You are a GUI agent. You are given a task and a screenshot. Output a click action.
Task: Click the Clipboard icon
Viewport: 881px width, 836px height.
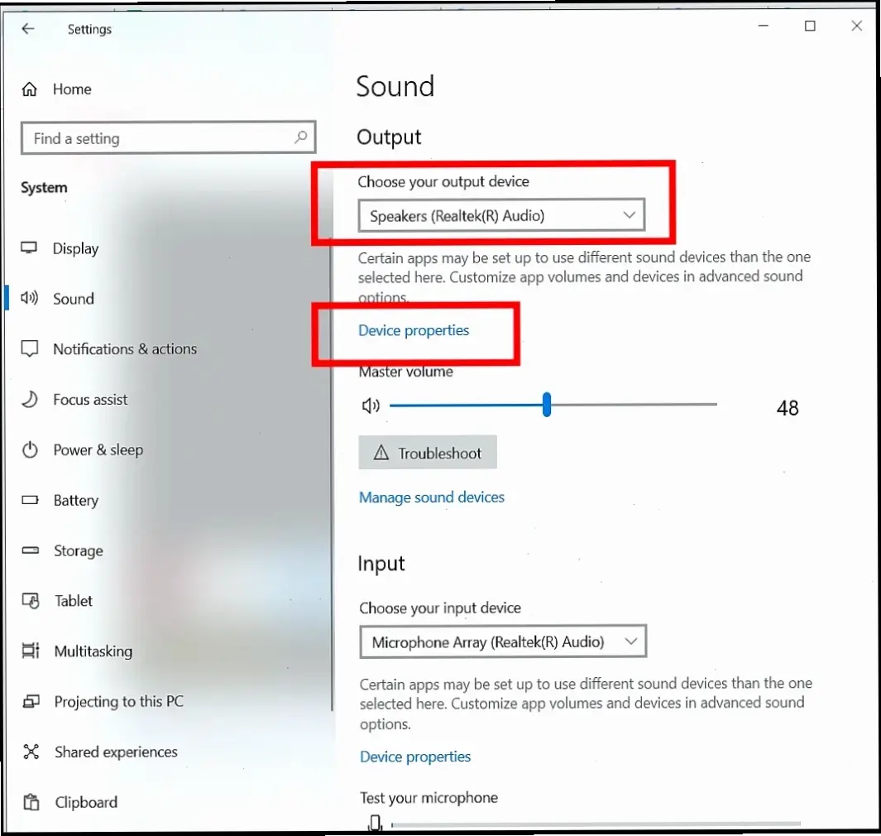(31, 802)
